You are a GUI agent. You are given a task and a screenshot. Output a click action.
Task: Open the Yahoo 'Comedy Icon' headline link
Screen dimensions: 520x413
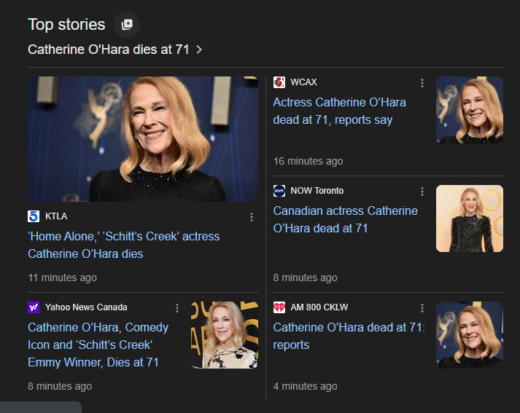click(x=98, y=345)
